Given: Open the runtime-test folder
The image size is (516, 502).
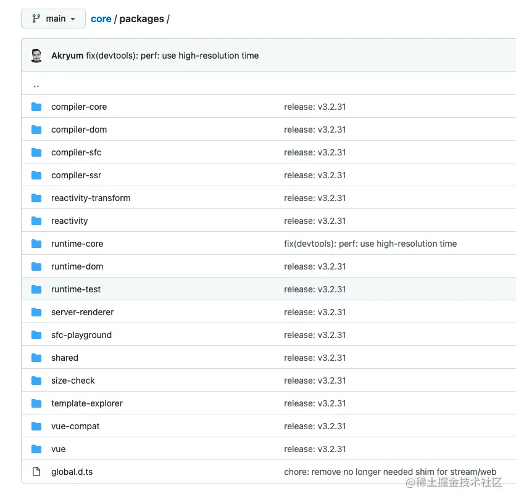Looking at the screenshot, I should pyautogui.click(x=76, y=289).
